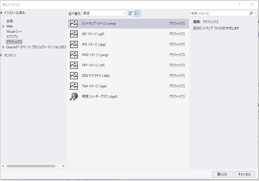Select the Bitmap image (.bmp) icon
Viewport: 259px width, 181px height.
[74, 24]
